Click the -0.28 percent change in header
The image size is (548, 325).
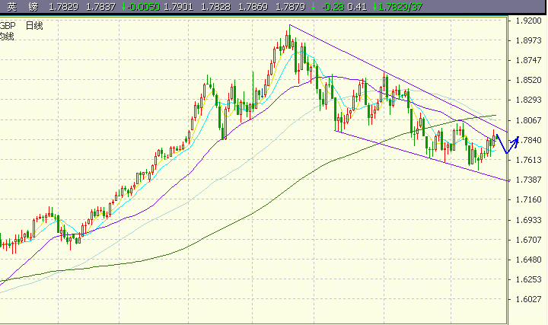pos(333,7)
